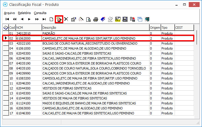This screenshot has width=202, height=127.
Task: Open the properties form icon
Action: [x=74, y=19]
